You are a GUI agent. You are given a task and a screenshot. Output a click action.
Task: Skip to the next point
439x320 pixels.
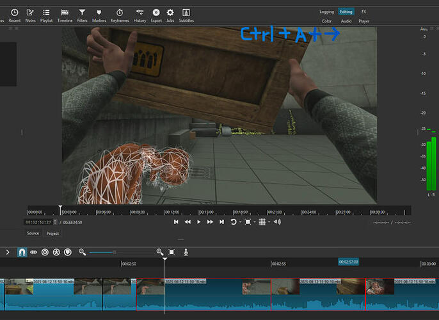point(221,222)
